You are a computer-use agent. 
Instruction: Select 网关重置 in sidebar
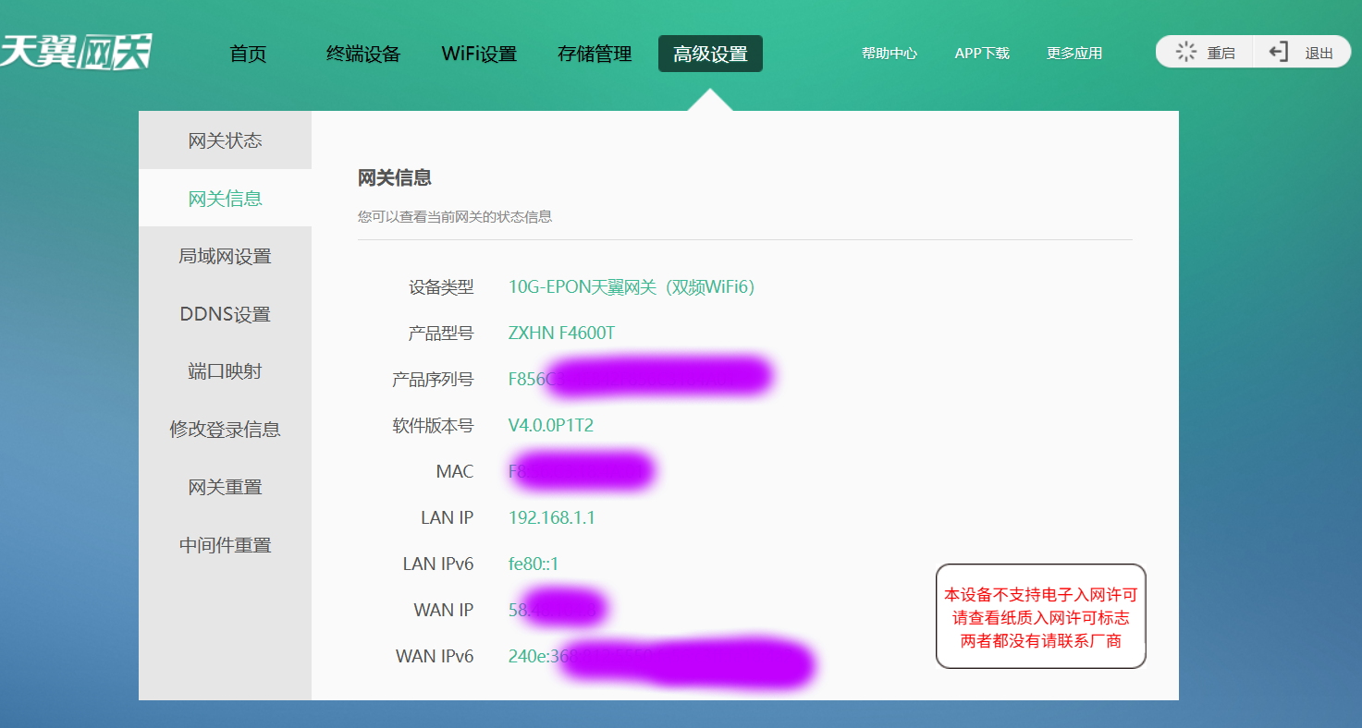(x=225, y=487)
